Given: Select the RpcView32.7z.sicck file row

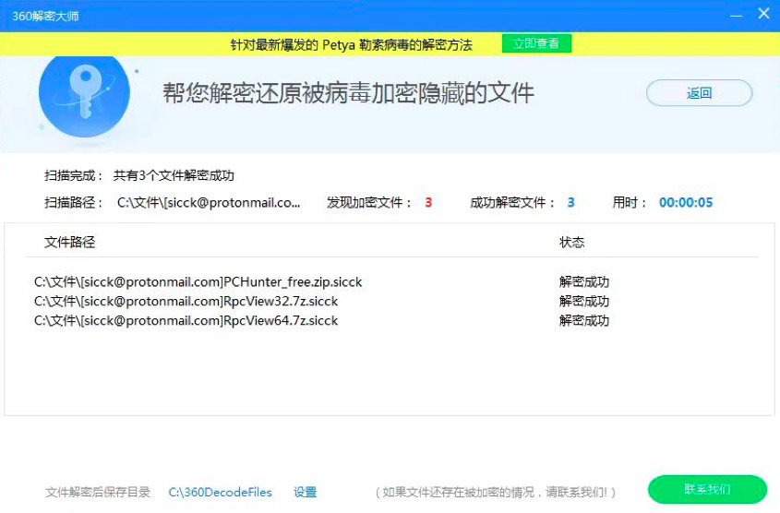Looking at the screenshot, I should (x=186, y=301).
